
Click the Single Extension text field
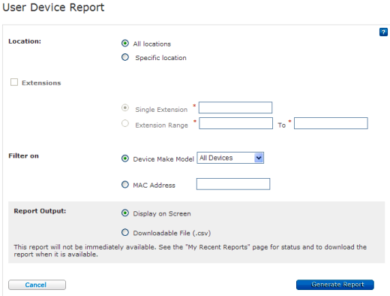tap(235, 107)
